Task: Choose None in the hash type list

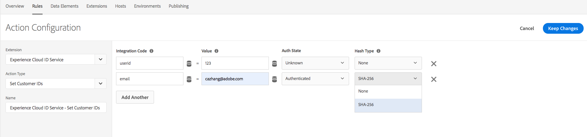Action: coord(388,91)
